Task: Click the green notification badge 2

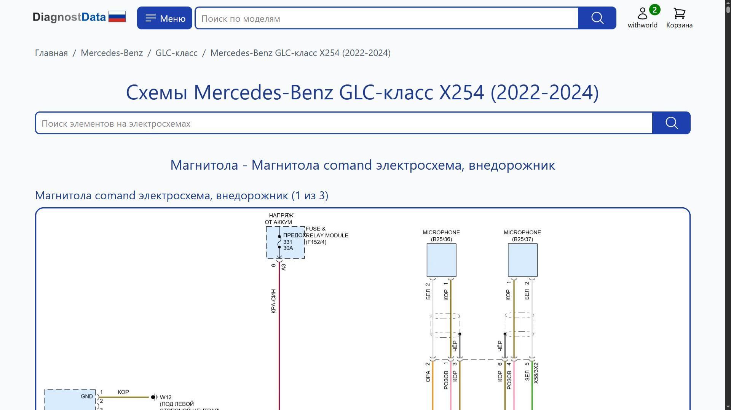Action: pyautogui.click(x=654, y=10)
